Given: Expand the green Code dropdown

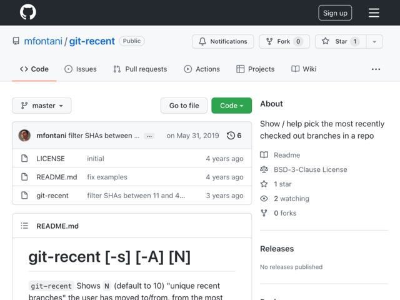Looking at the screenshot, I should click(x=232, y=106).
